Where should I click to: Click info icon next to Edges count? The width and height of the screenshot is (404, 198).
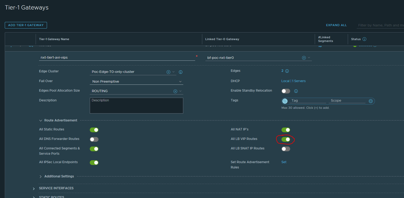point(287,71)
